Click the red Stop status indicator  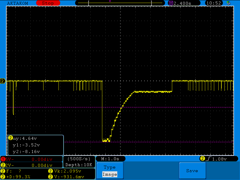pos(48,3)
